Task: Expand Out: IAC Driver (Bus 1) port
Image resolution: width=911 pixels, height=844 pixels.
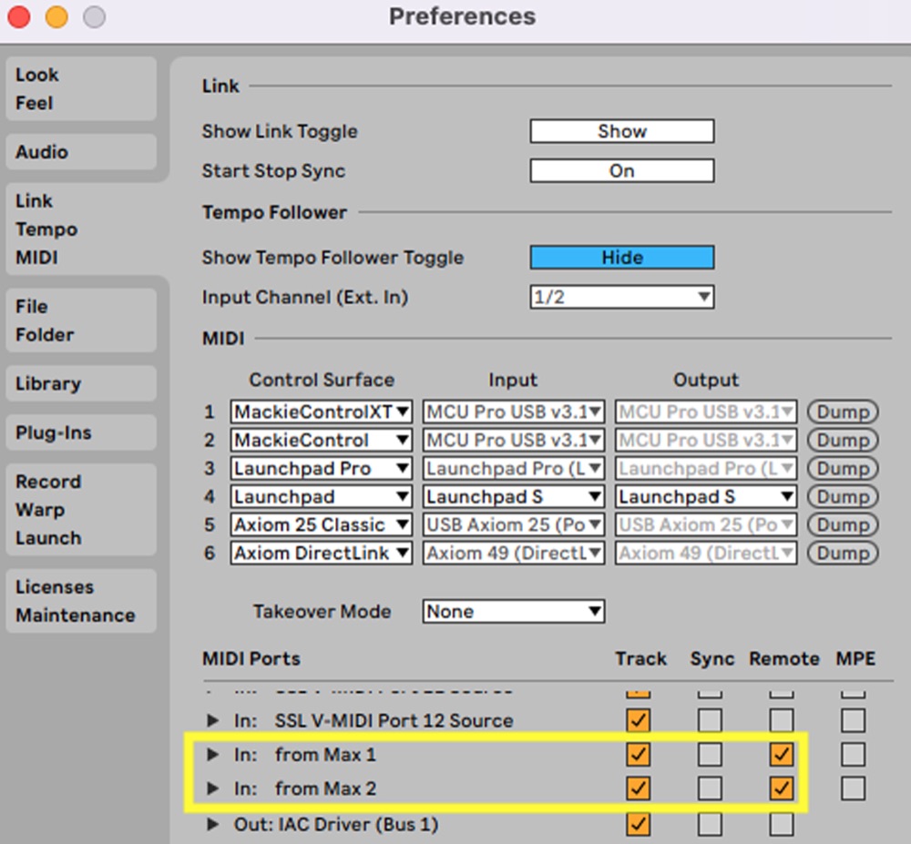Action: click(212, 824)
